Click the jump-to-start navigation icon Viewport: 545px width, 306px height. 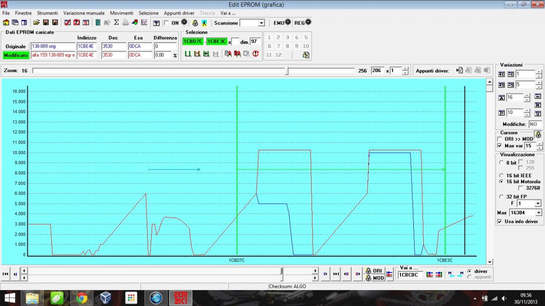5,274
